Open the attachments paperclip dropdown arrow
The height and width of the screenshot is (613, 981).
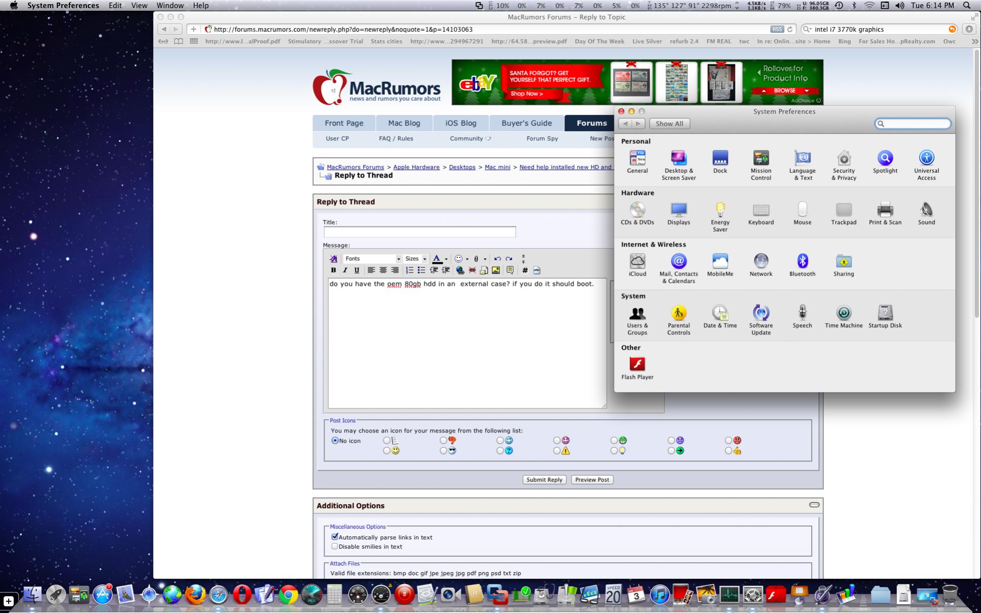pos(485,259)
